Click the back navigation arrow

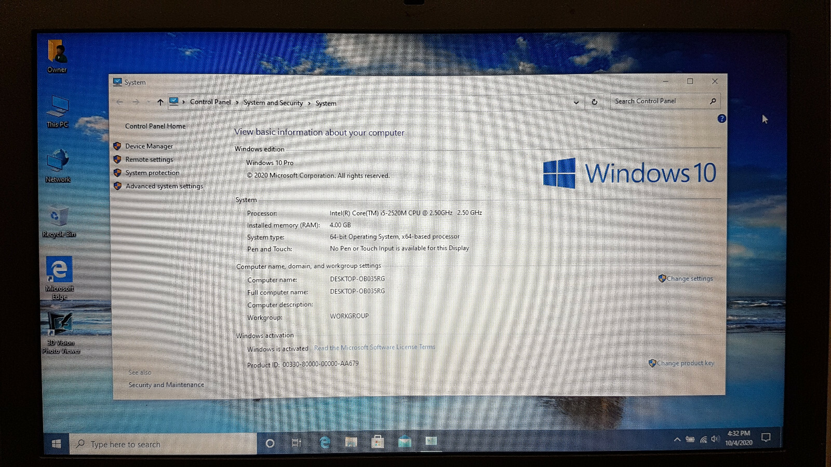click(120, 102)
